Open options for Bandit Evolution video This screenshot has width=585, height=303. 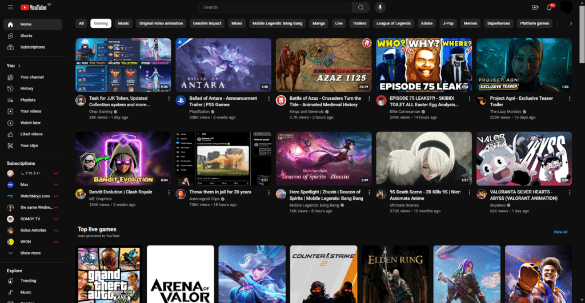pos(169,192)
